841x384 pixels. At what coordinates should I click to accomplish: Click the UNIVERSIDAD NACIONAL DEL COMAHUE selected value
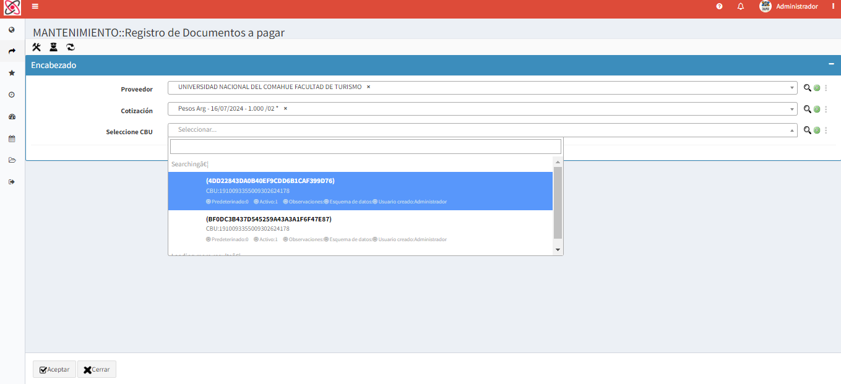click(270, 87)
